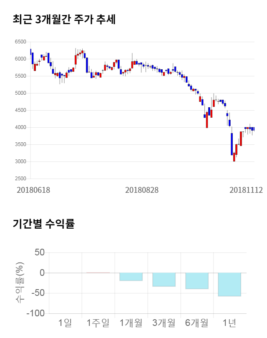Click the 기간별 수익률 heading
267x338 pixels.
coord(43,224)
